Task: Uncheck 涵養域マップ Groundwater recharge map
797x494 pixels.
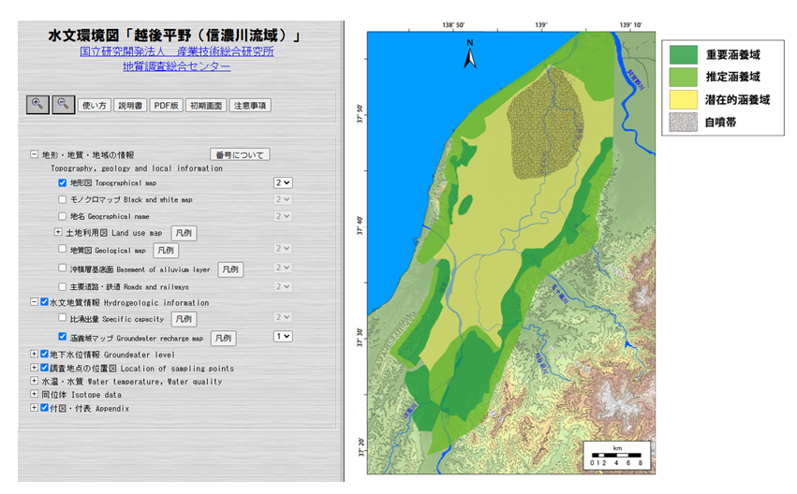Action: point(62,337)
